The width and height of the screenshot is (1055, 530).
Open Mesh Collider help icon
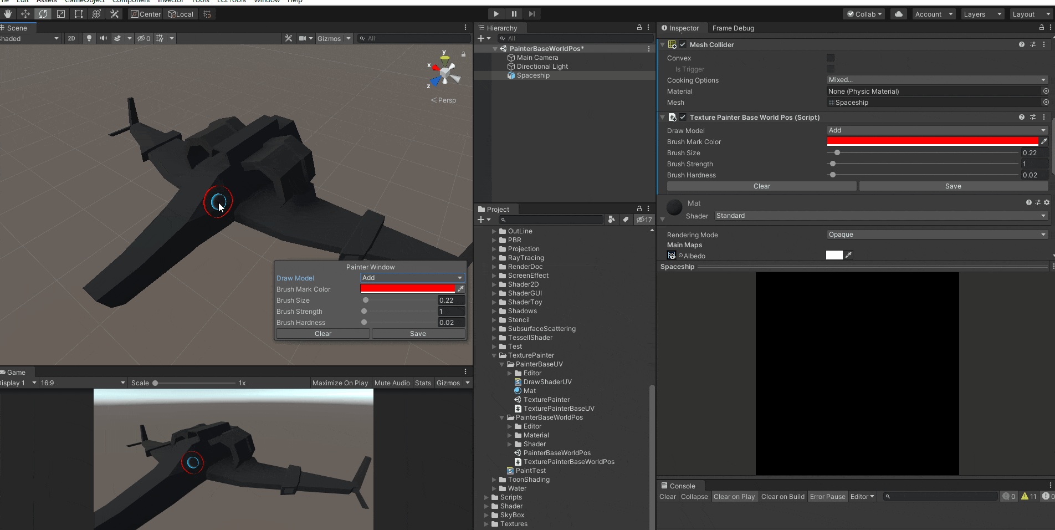(x=1021, y=44)
